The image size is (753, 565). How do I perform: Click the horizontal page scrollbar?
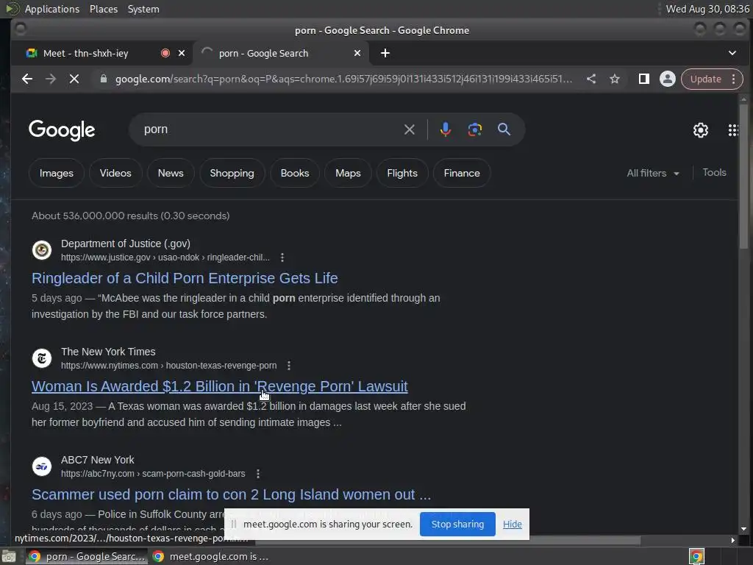446,541
